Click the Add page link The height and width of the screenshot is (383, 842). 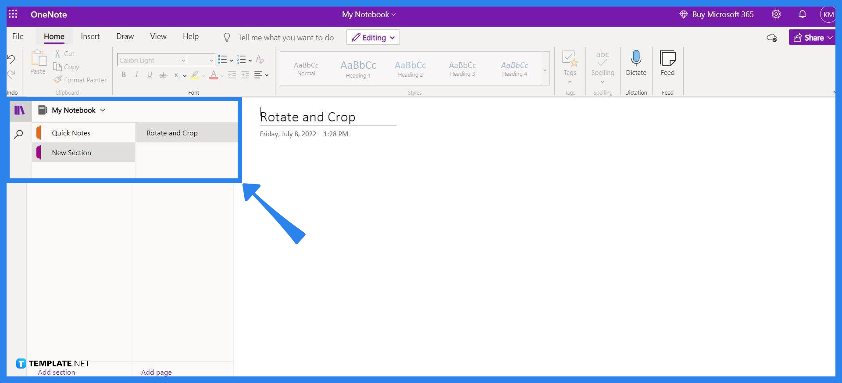point(157,372)
